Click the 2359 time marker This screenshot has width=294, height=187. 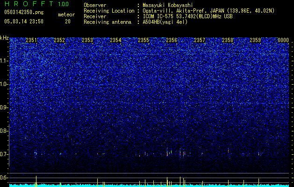(x=255, y=40)
